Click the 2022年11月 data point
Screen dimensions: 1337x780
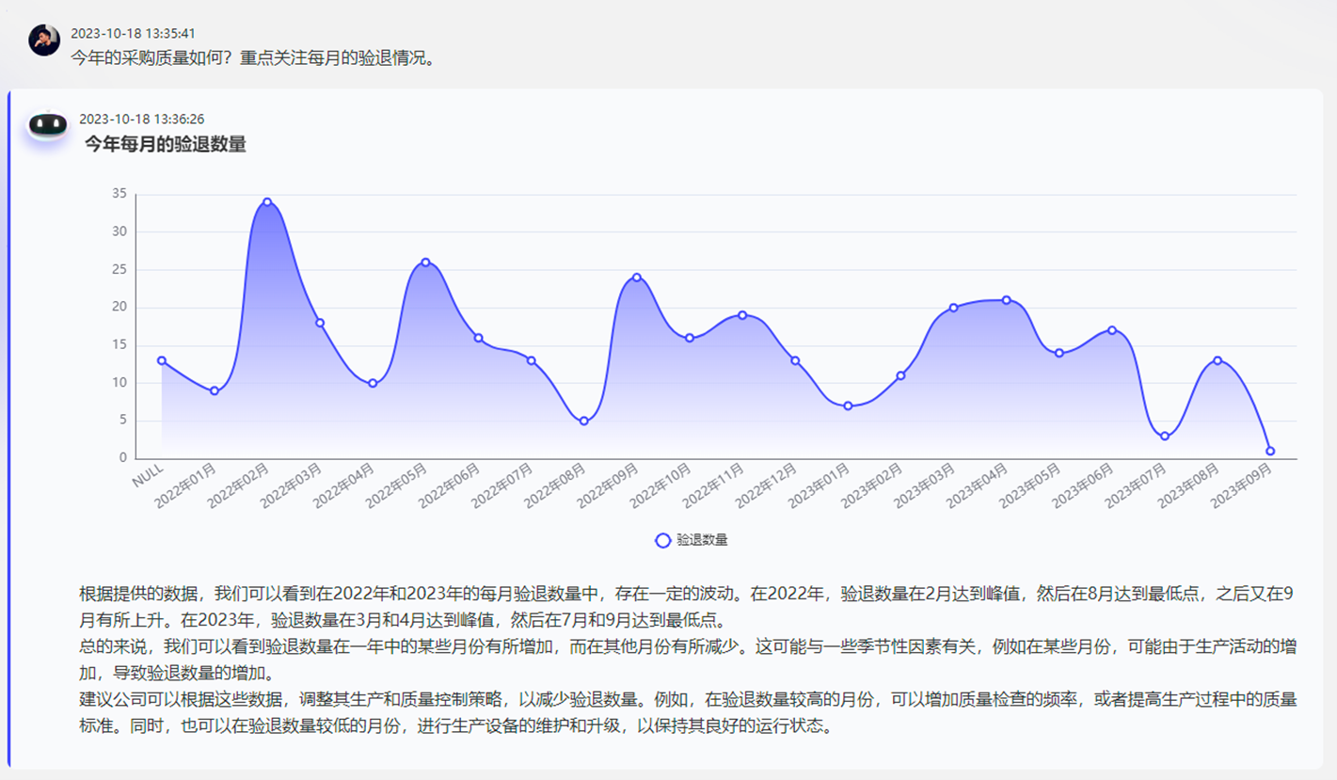[x=742, y=315]
